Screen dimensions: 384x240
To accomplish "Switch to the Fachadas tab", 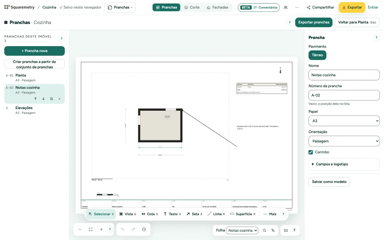I will coord(218,7).
